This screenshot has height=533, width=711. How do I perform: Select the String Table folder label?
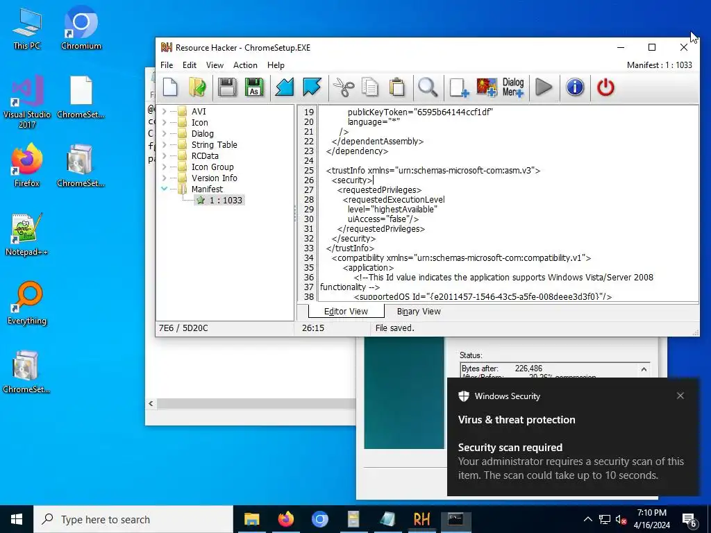tap(214, 144)
